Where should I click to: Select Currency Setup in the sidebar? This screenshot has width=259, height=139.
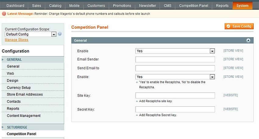coord(19,88)
